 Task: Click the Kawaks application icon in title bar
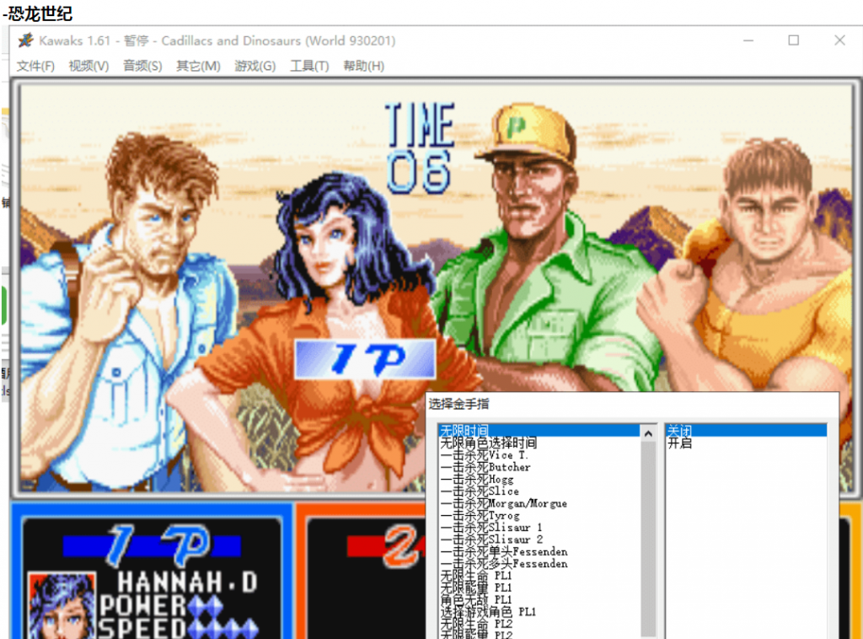click(x=25, y=40)
